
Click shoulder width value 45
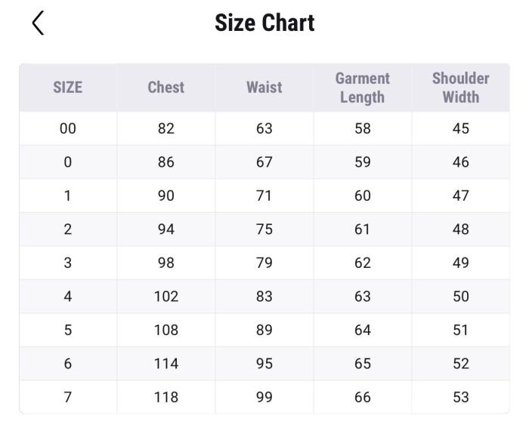click(x=460, y=128)
